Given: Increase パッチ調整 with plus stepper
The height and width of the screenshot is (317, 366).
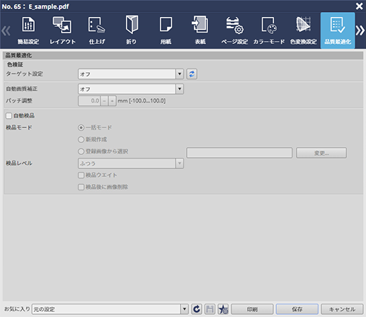Looking at the screenshot, I should pyautogui.click(x=112, y=101).
